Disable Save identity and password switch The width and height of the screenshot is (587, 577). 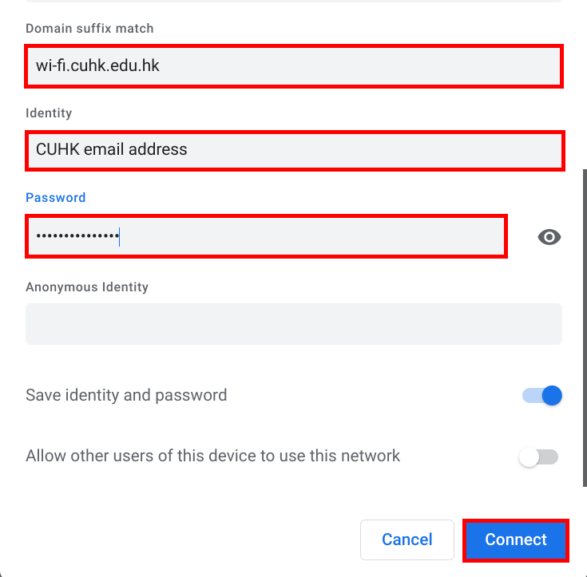(x=542, y=395)
